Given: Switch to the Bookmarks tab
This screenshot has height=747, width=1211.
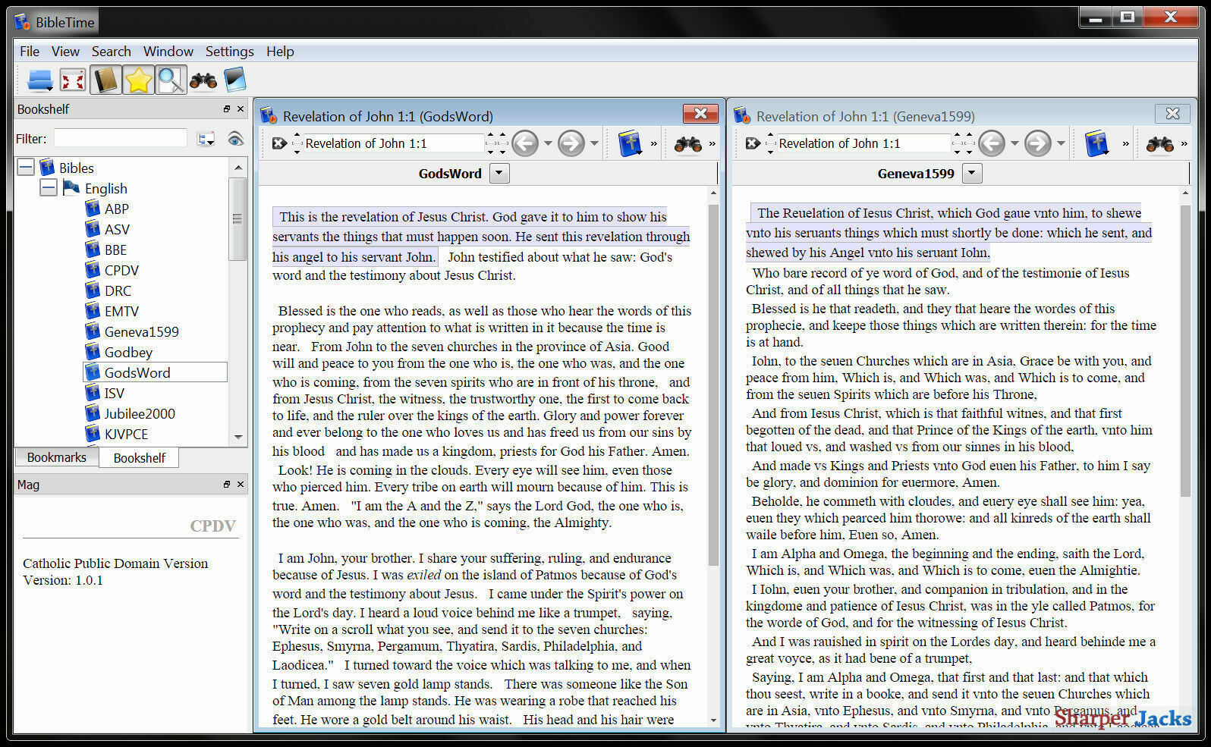Looking at the screenshot, I should click(56, 457).
